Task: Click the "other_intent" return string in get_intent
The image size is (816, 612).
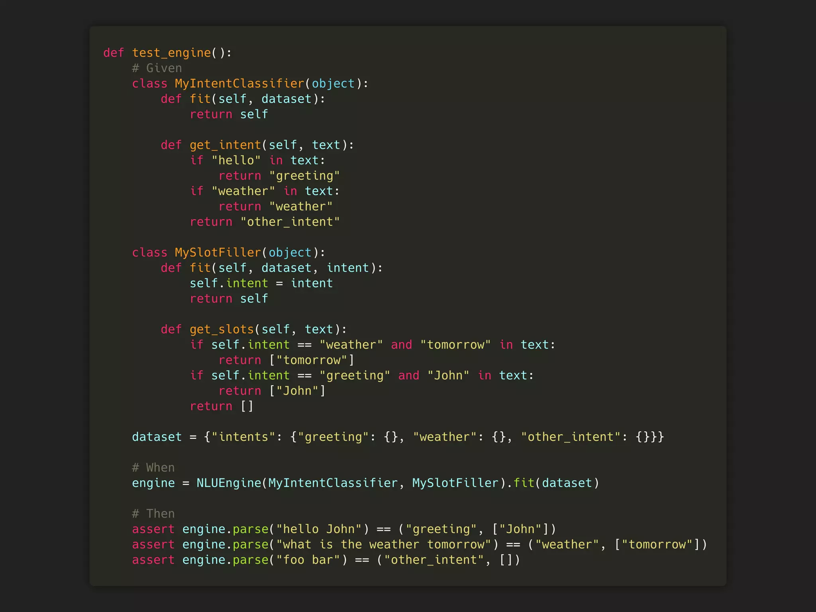Action: point(290,222)
